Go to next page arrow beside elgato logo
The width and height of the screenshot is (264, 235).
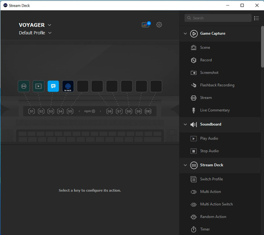[x=100, y=111]
